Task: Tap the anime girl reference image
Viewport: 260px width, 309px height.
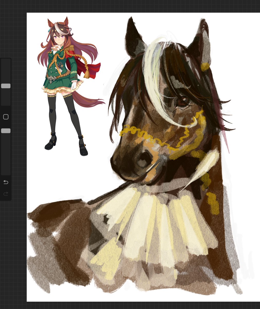Action: click(x=71, y=86)
